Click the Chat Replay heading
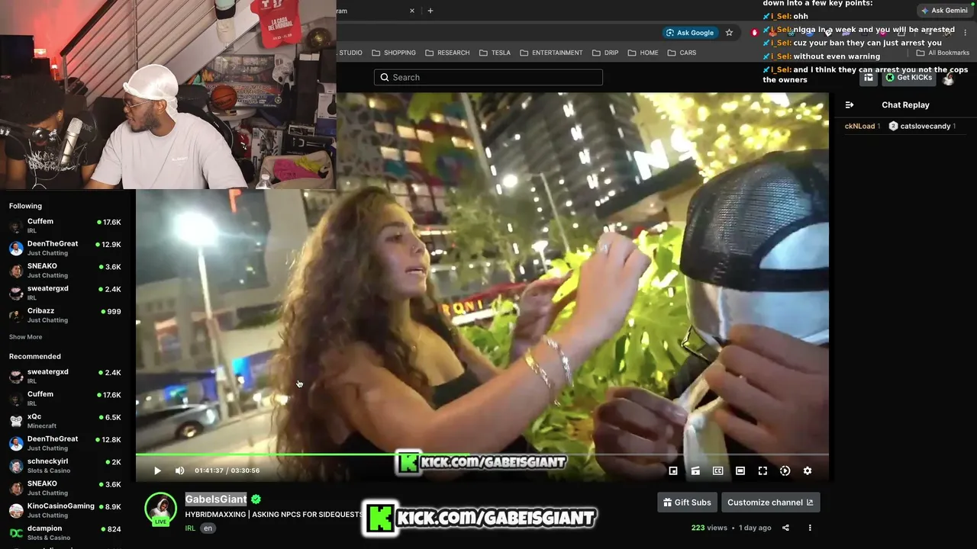 coord(905,105)
